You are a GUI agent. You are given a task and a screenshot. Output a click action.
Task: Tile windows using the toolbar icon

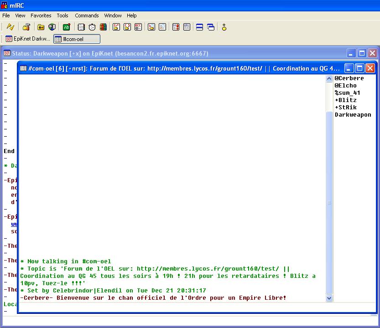click(x=199, y=27)
